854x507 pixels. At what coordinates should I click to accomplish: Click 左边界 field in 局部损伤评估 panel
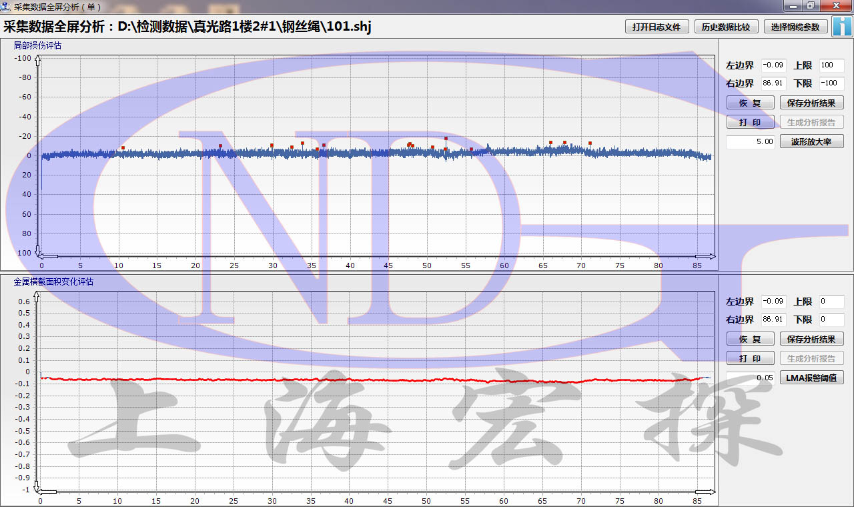click(x=774, y=65)
